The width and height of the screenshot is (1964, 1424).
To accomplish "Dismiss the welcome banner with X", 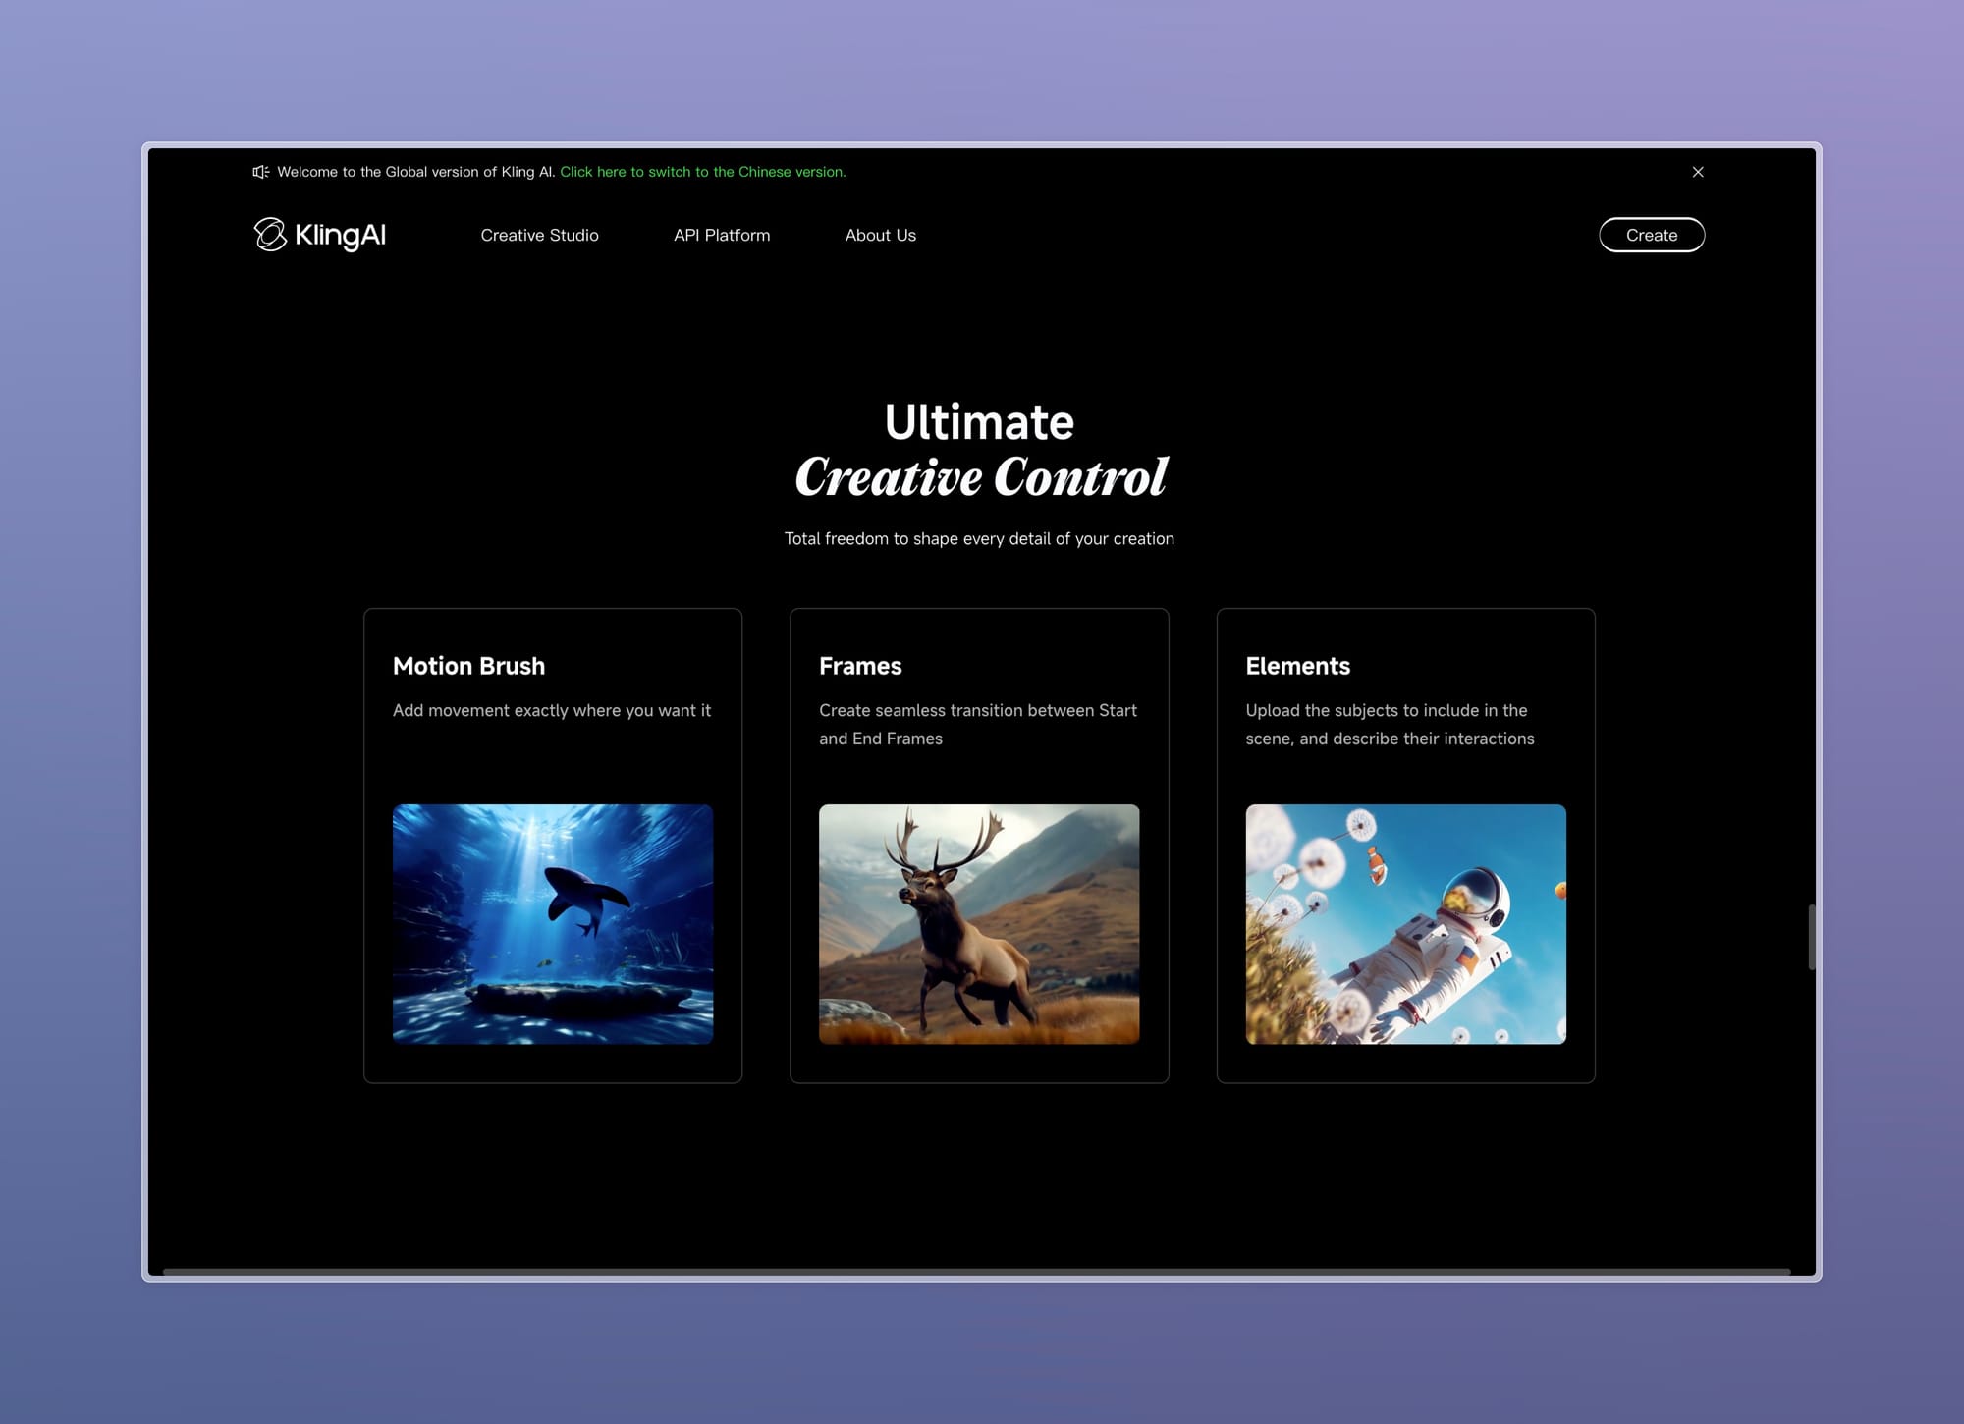I will point(1698,172).
